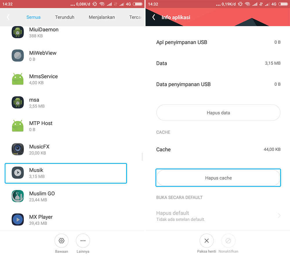Tap the MmsService android icon
290x257 pixels.
[18, 79]
